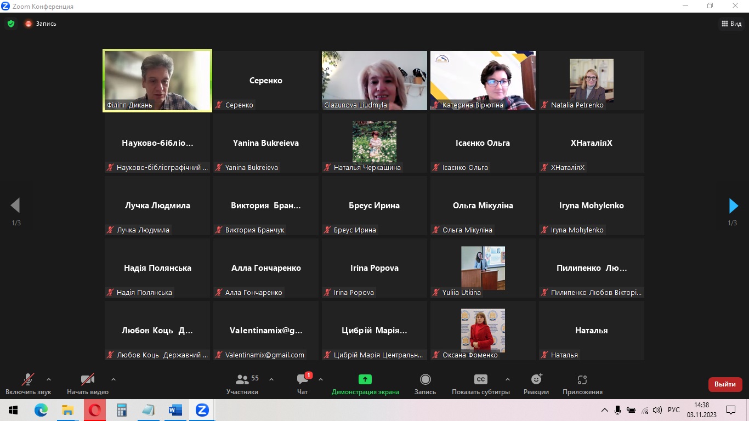Go to next gallery page arrow
The width and height of the screenshot is (749, 421).
click(733, 206)
